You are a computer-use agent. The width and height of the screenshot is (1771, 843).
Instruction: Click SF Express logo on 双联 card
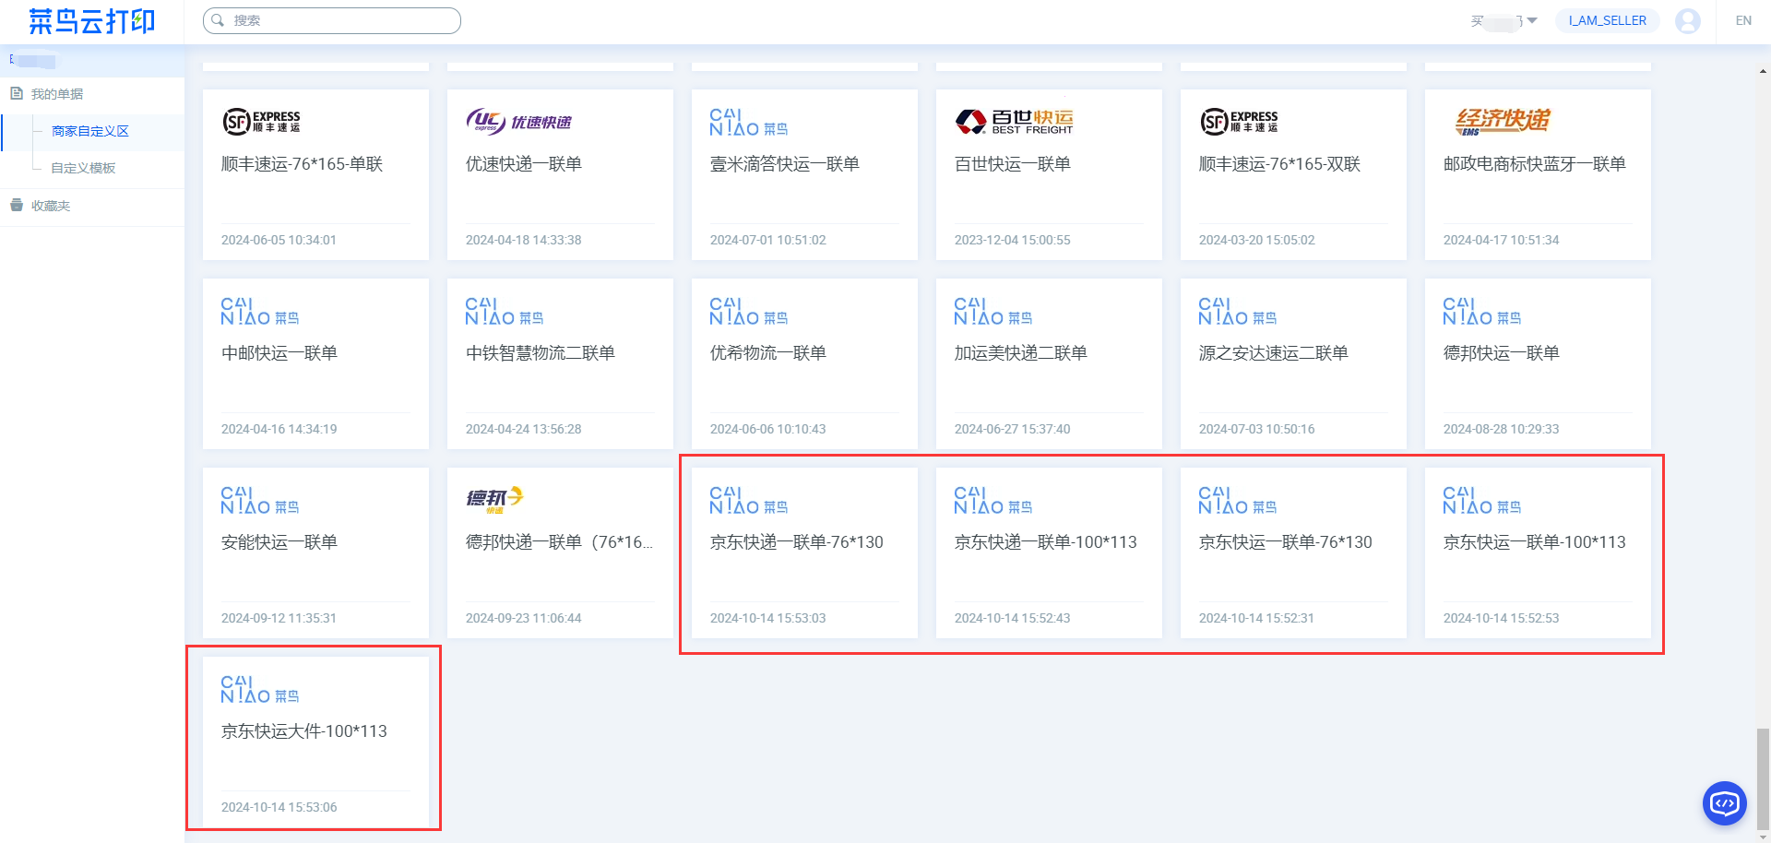point(1239,122)
